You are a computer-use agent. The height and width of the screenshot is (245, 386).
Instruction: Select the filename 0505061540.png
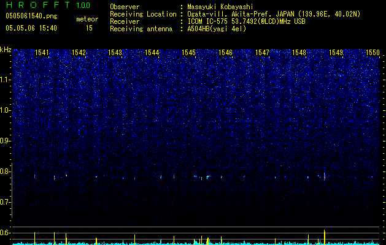tap(31, 16)
